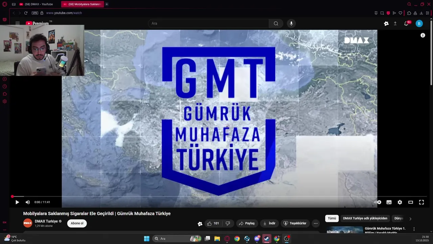Play the video with the play button
This screenshot has width=433, height=244.
(17, 202)
